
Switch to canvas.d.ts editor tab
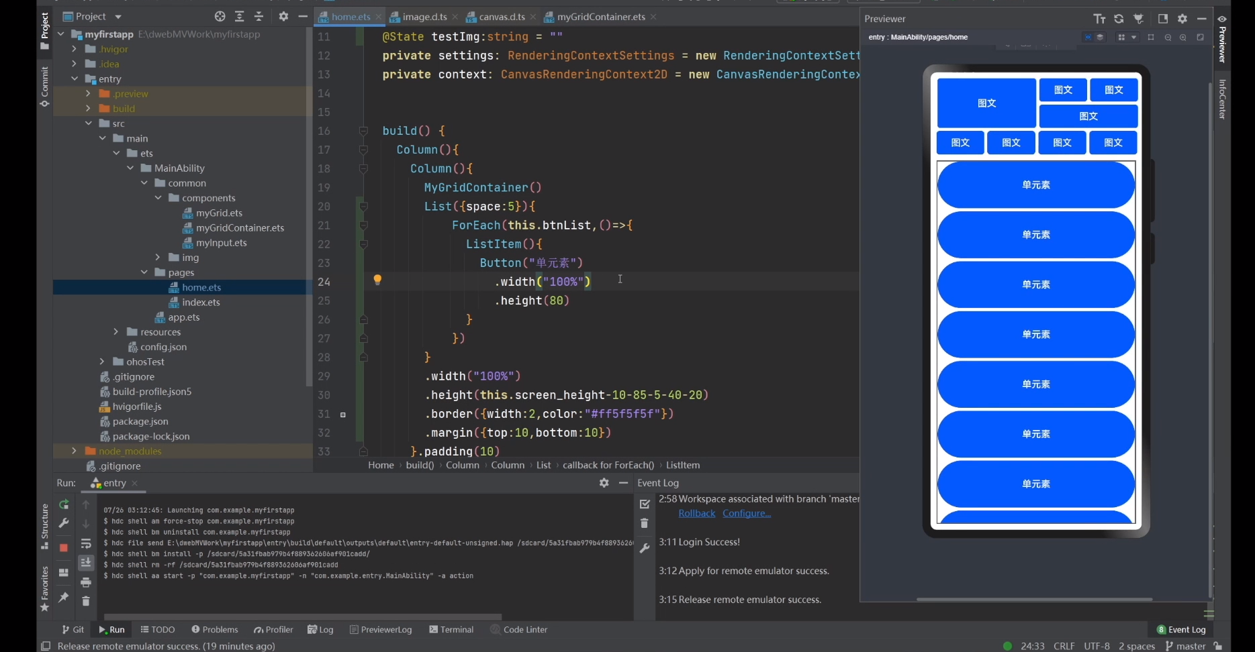[502, 17]
